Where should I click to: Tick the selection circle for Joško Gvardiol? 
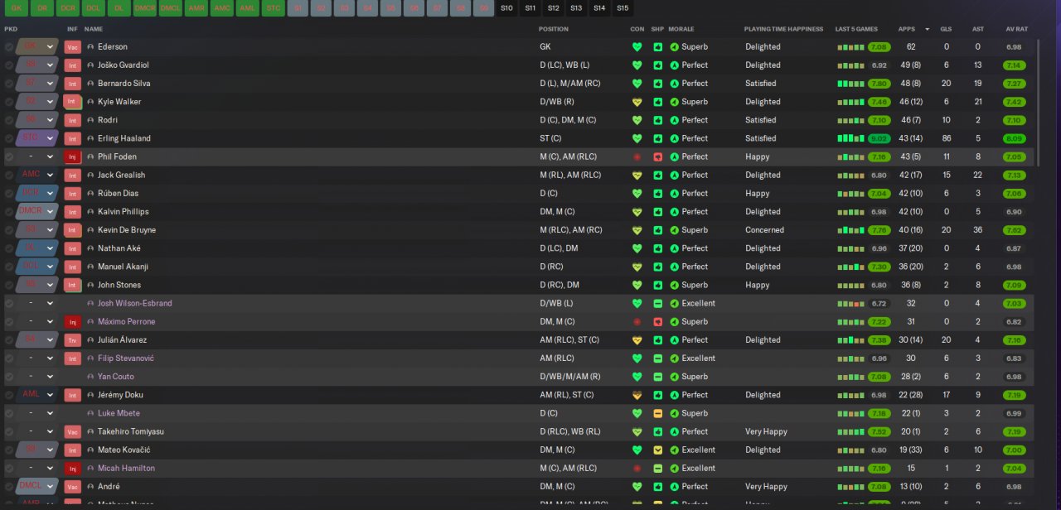(9, 65)
